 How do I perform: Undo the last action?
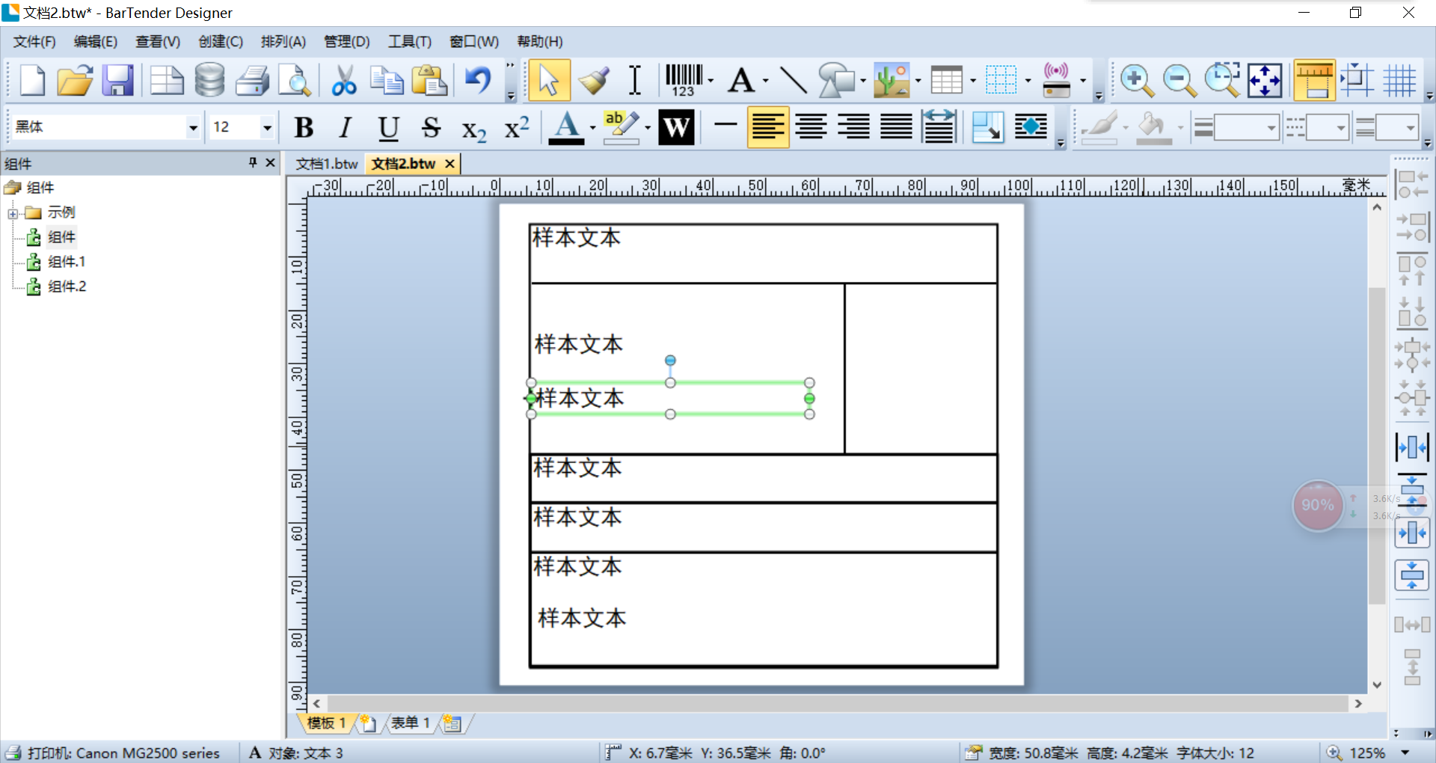click(478, 80)
